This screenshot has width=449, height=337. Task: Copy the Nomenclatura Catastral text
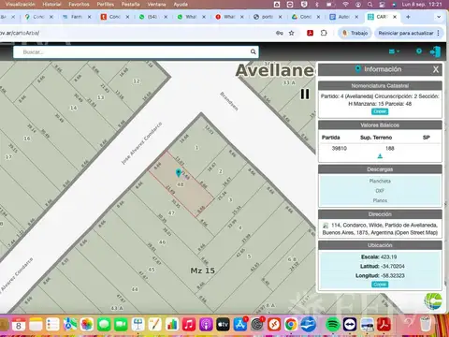click(x=380, y=111)
